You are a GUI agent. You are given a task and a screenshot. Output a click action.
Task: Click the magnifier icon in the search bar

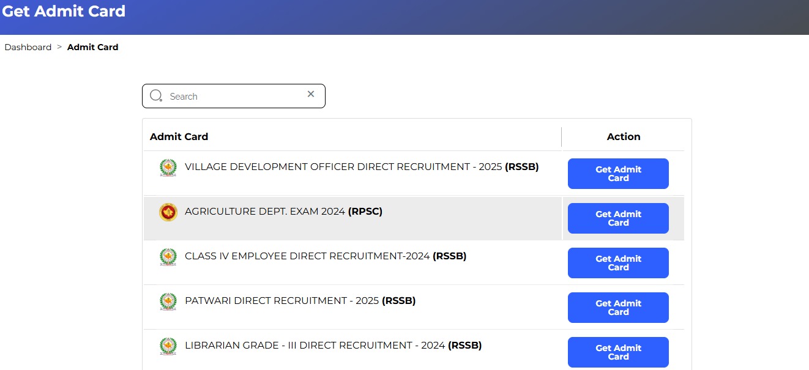[156, 95]
